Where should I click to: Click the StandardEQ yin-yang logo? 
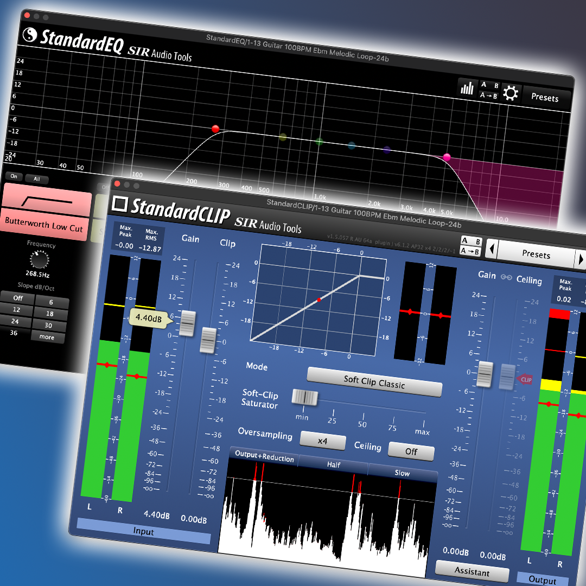click(30, 35)
